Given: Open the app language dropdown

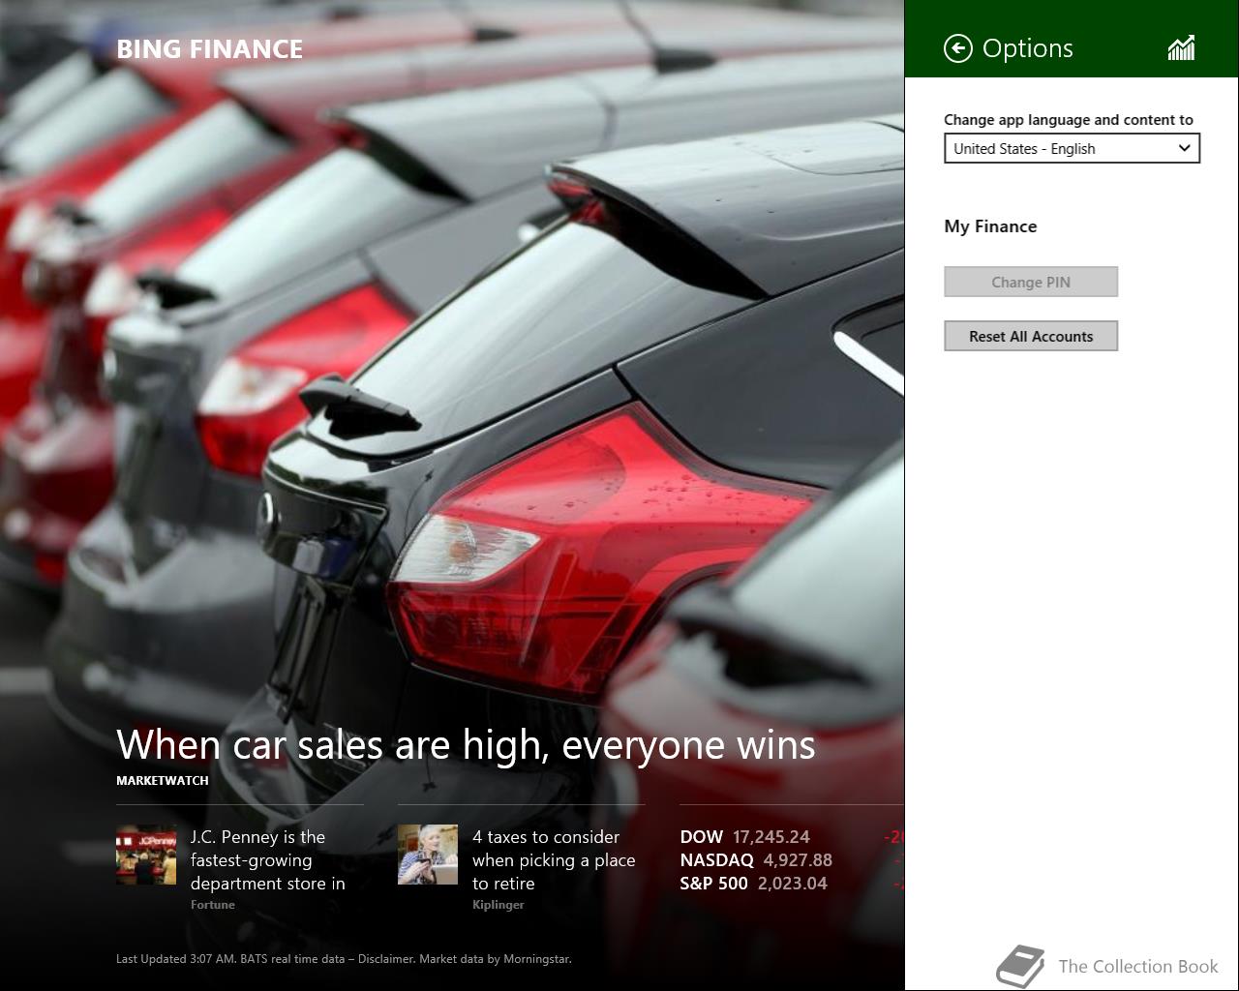Looking at the screenshot, I should [x=1072, y=148].
